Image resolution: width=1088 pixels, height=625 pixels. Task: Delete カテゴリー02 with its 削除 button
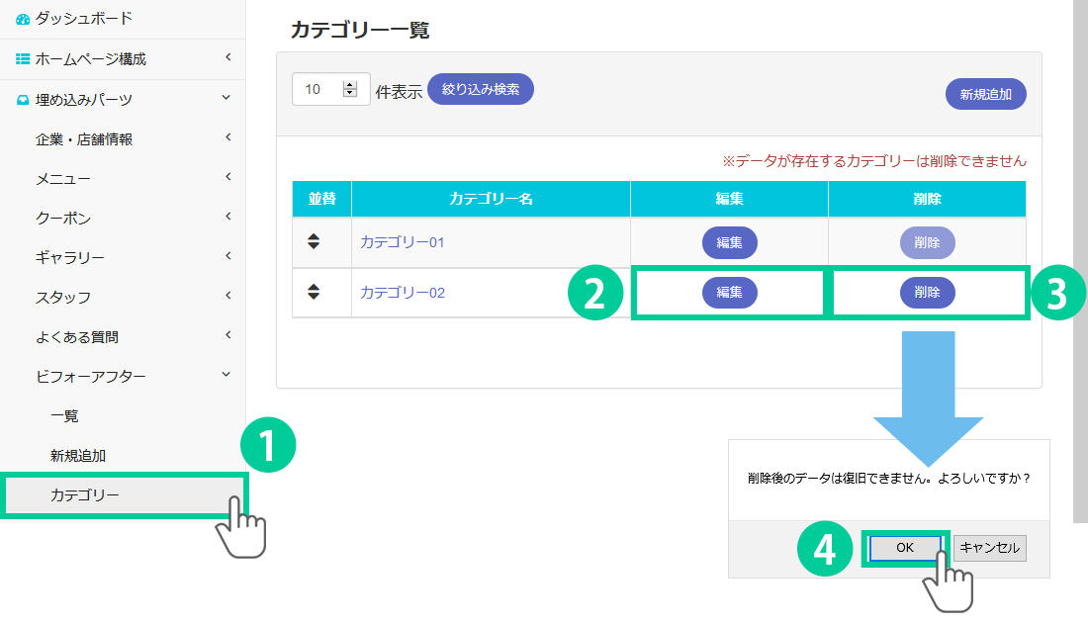click(927, 293)
